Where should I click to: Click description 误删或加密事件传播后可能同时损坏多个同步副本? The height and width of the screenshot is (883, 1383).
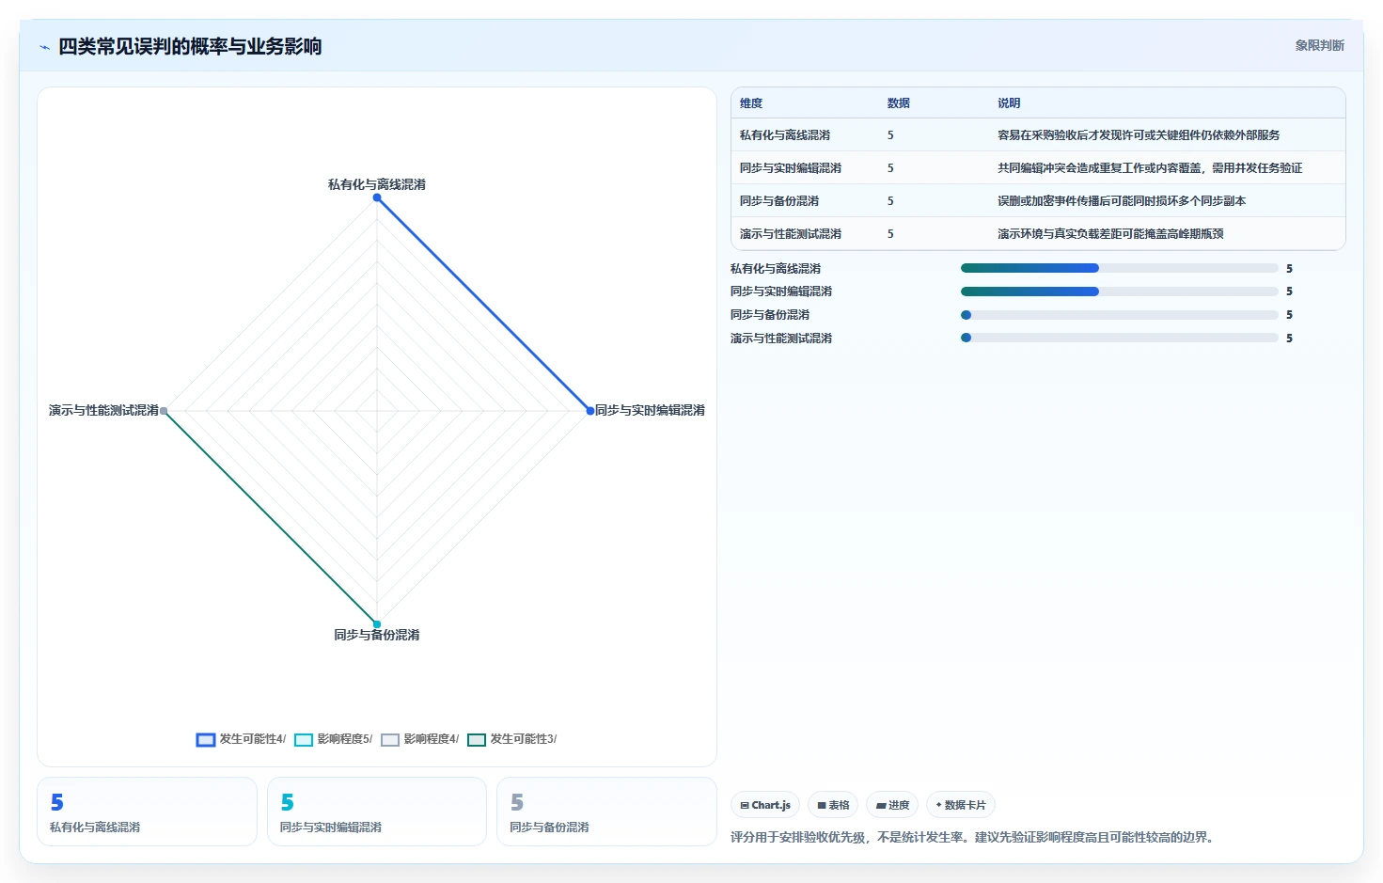coord(1122,201)
